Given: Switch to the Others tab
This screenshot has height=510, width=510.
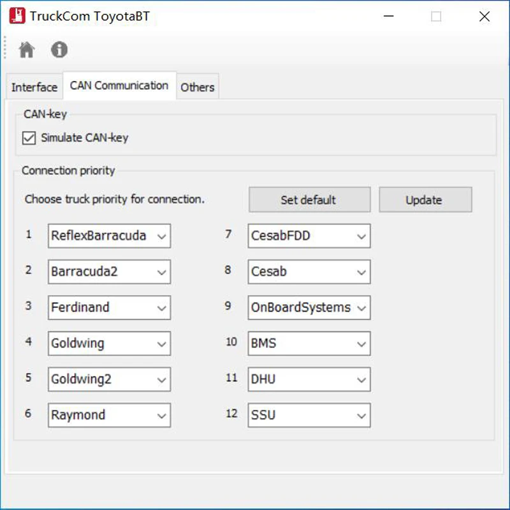Looking at the screenshot, I should (197, 87).
